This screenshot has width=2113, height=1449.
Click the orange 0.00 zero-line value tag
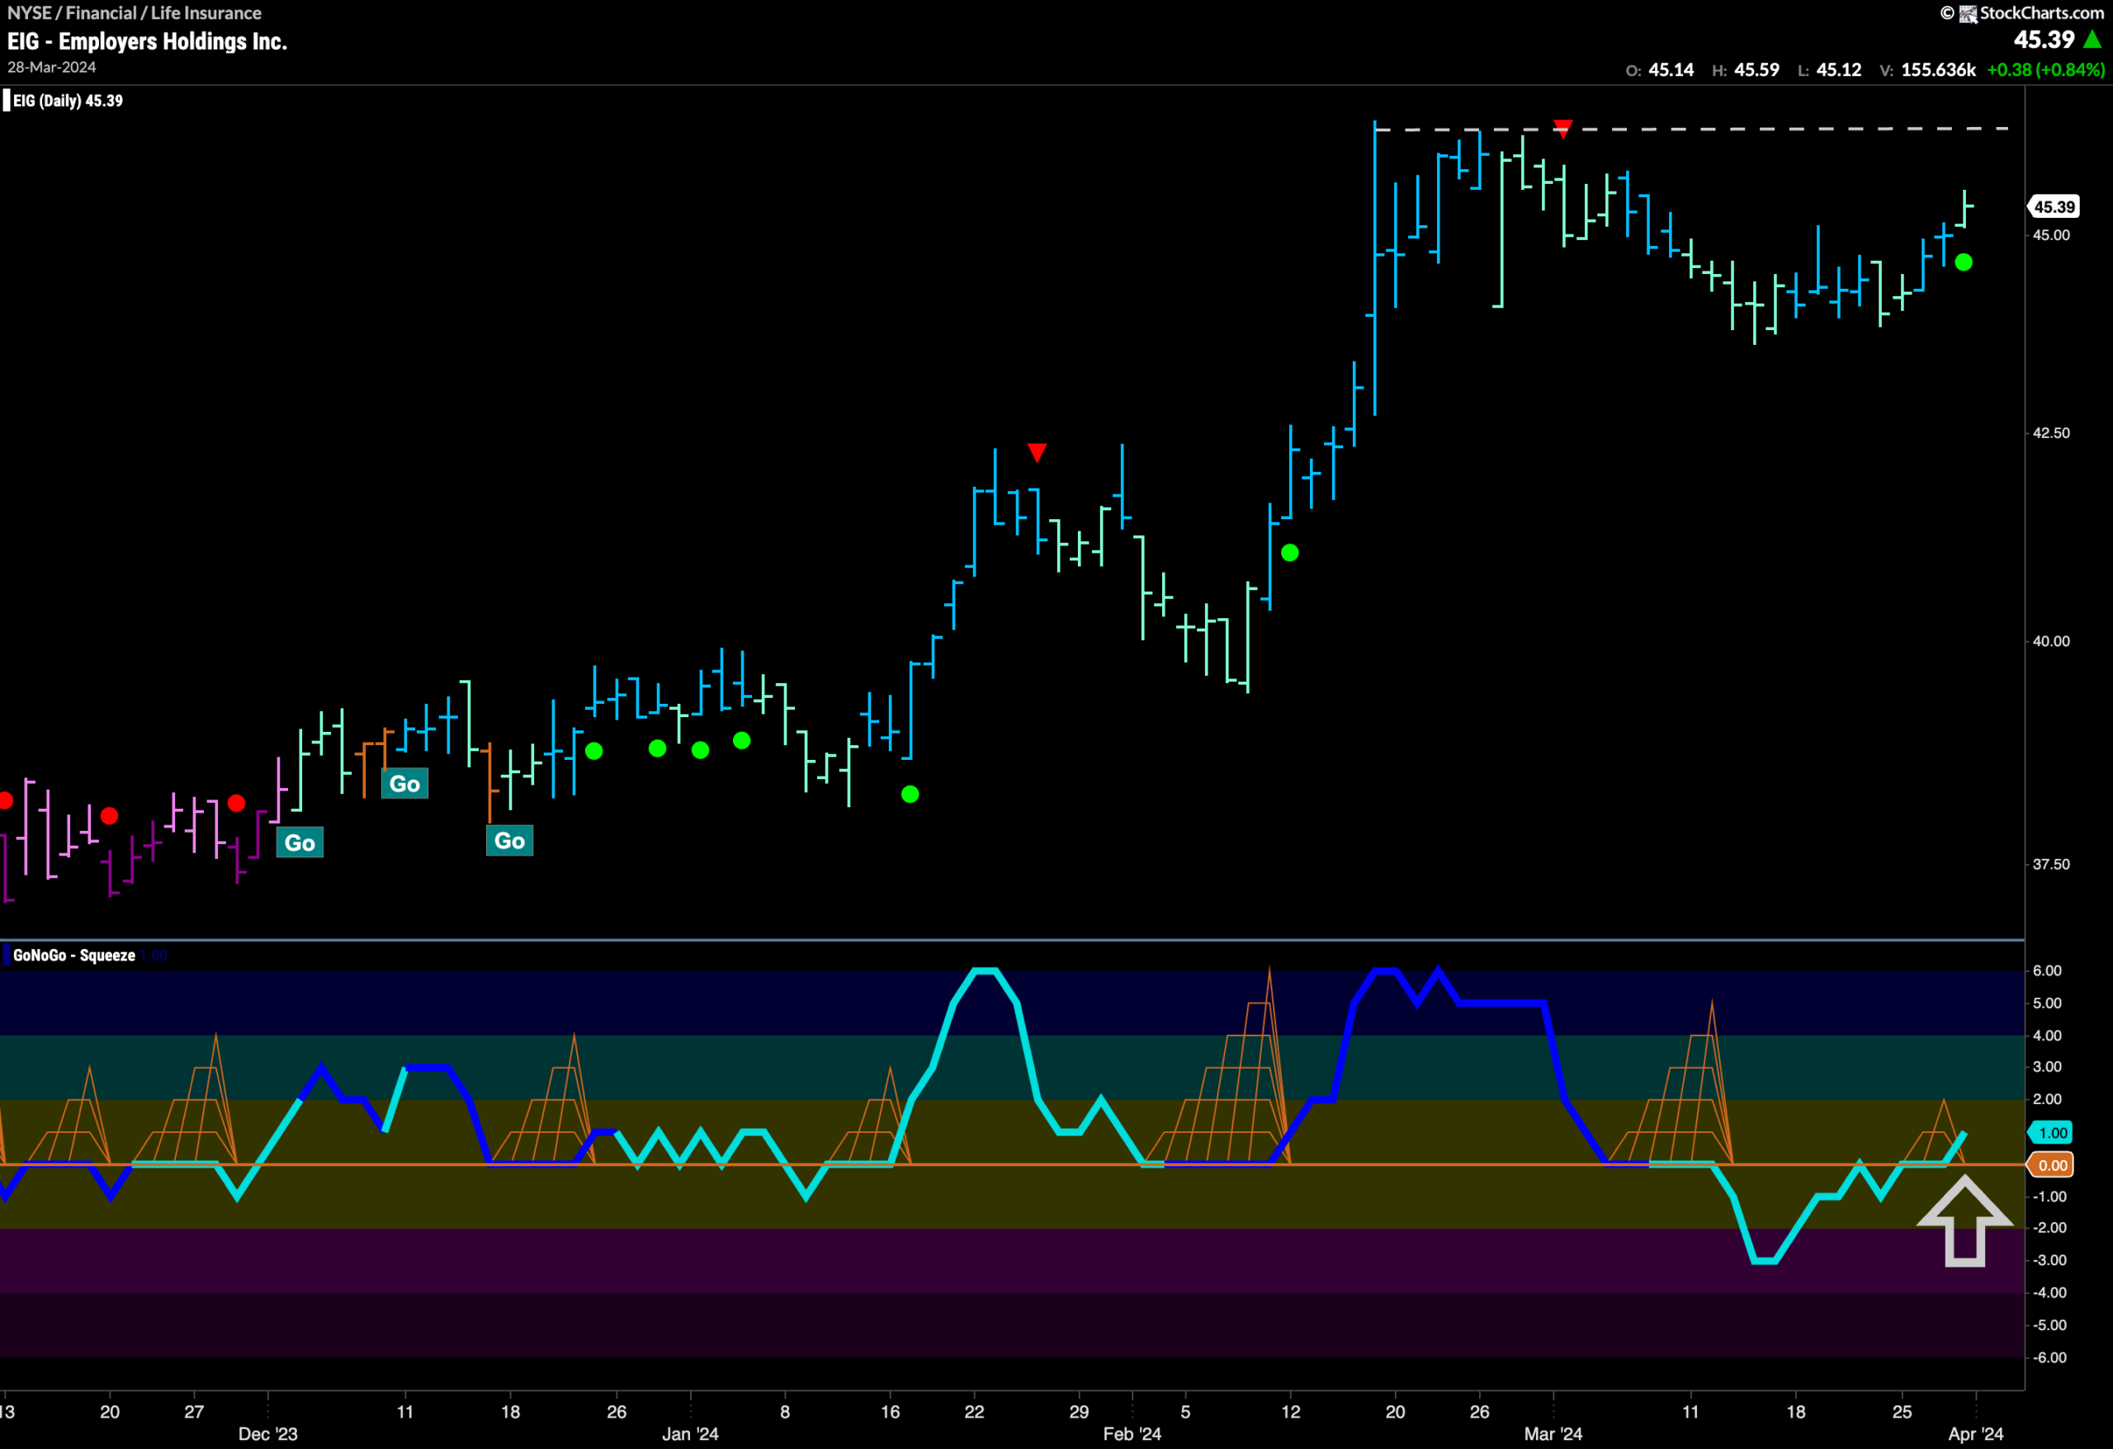(2051, 1165)
